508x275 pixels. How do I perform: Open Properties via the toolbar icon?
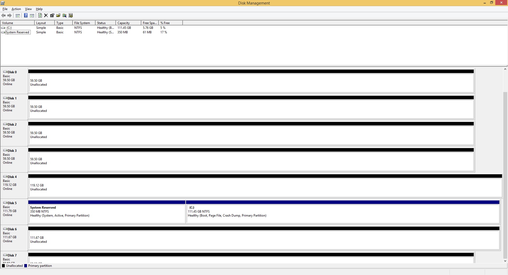click(x=52, y=15)
